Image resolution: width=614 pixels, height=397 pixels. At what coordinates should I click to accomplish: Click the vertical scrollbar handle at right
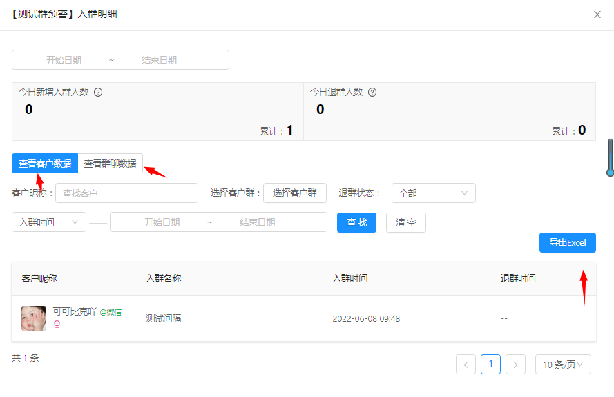point(610,157)
